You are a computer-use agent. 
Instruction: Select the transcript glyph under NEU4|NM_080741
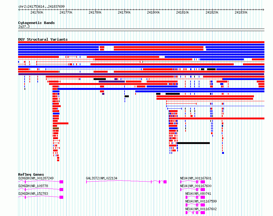tap(195, 197)
